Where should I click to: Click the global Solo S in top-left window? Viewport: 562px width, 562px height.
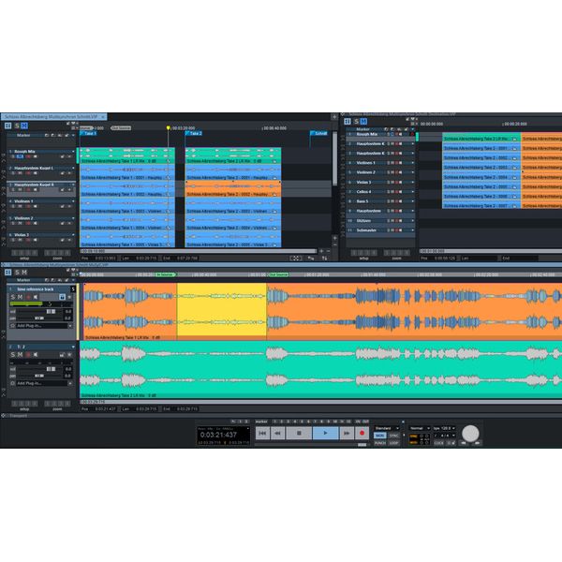point(17,126)
